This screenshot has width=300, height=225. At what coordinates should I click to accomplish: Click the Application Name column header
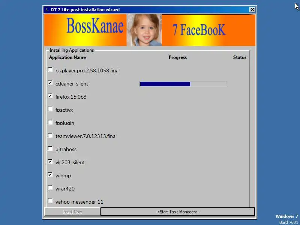click(67, 57)
